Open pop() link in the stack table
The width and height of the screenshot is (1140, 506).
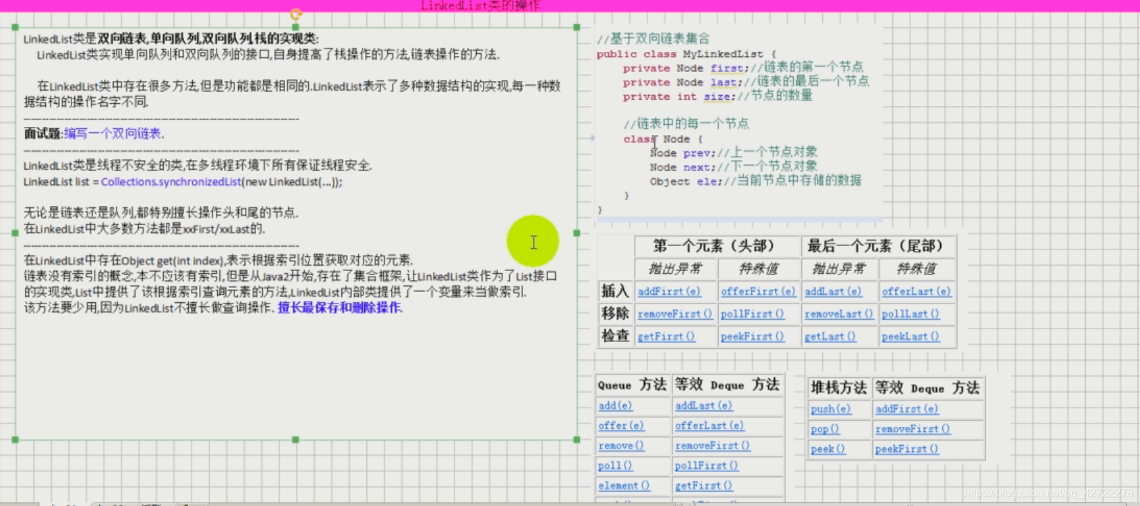tap(825, 429)
